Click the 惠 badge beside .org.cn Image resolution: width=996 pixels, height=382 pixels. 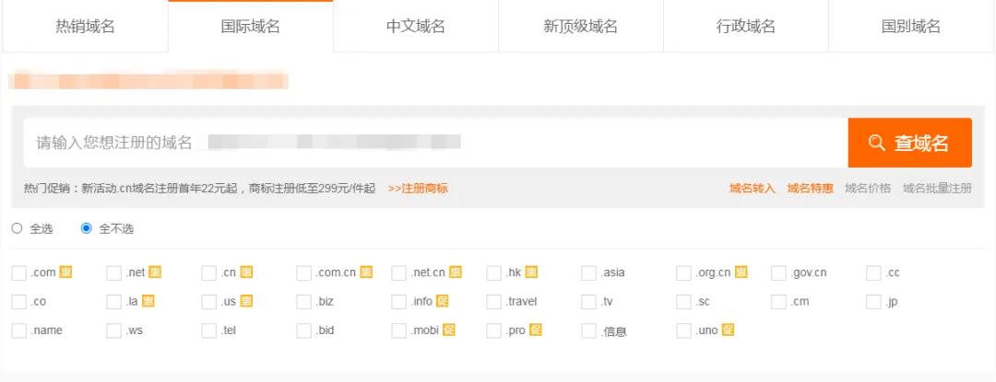741,272
